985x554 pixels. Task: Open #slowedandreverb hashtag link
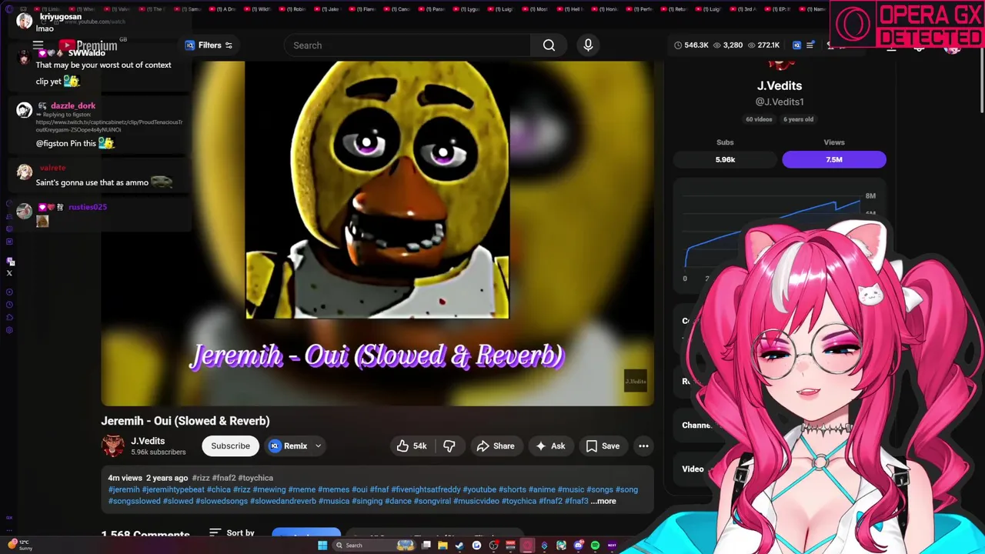(x=283, y=502)
